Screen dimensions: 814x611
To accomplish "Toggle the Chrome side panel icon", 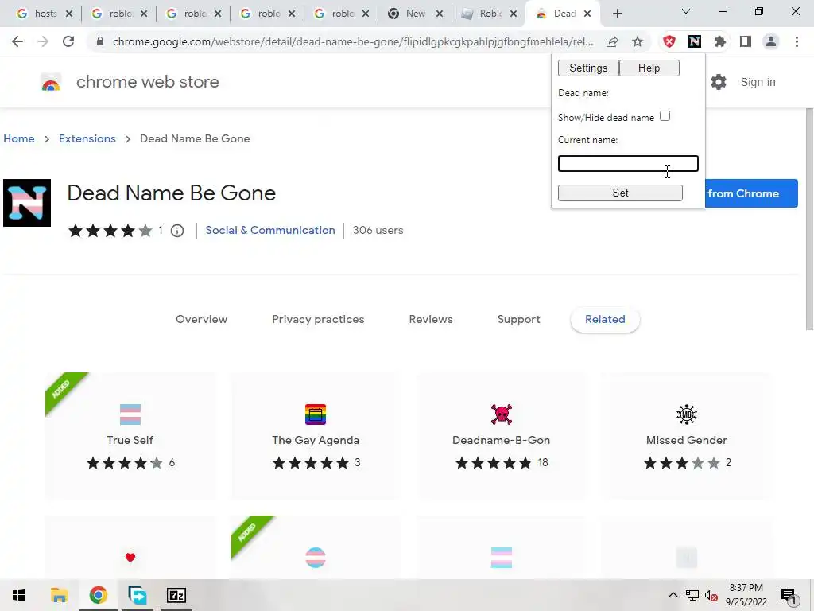I will pos(746,41).
